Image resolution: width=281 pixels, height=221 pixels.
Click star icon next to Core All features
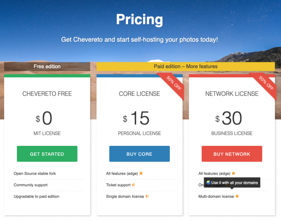click(x=141, y=173)
